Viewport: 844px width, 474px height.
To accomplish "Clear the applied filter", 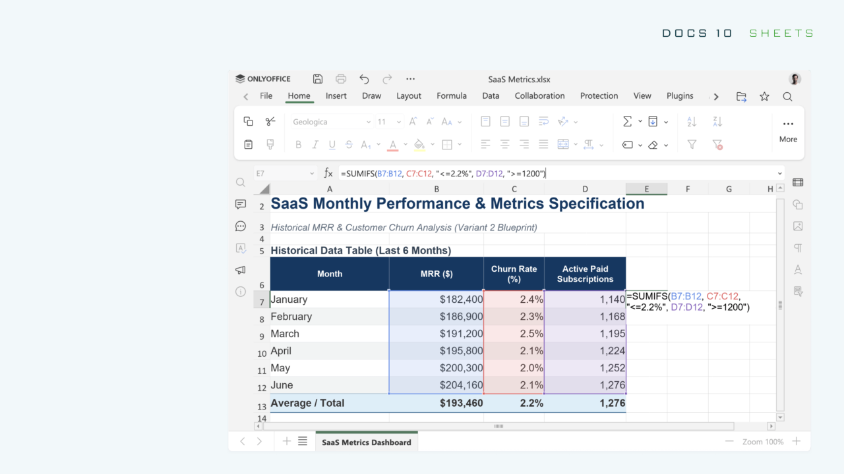I will tap(718, 145).
